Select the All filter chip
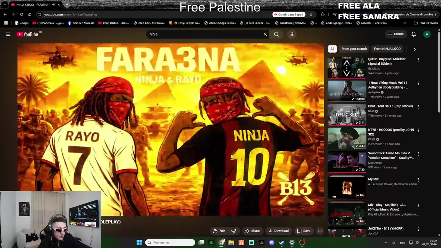 332,49
